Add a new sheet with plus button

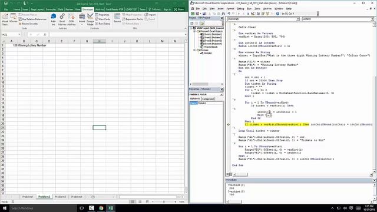(93, 197)
